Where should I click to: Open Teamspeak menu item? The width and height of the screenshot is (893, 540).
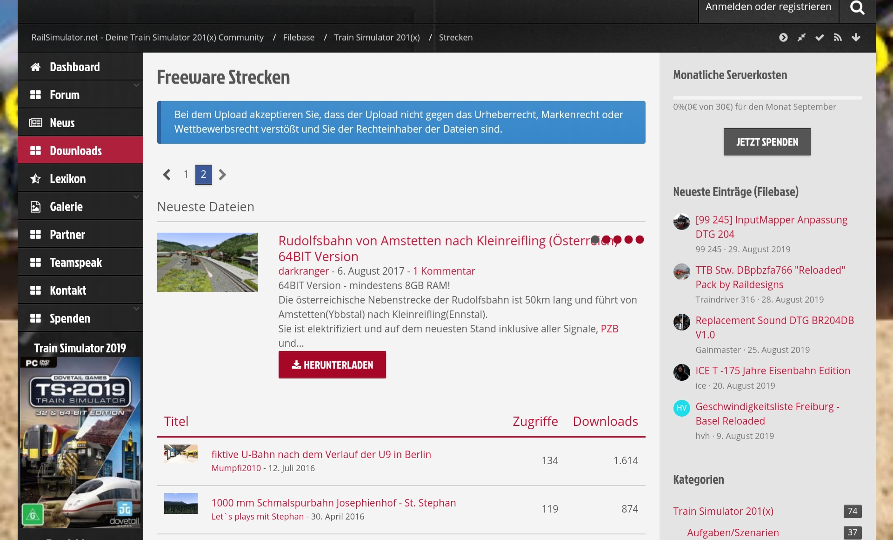[75, 263]
